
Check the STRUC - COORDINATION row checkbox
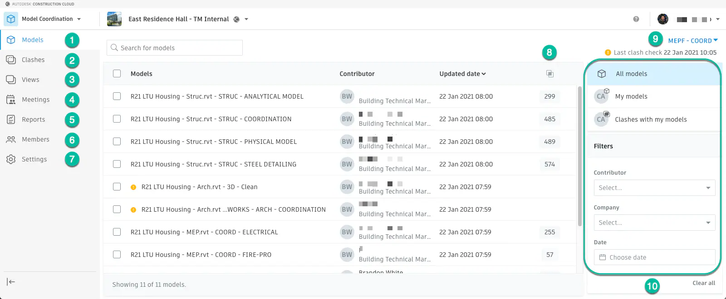117,119
